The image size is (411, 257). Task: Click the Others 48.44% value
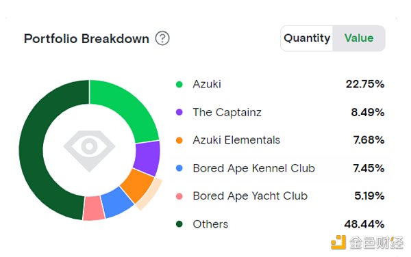[x=364, y=224]
